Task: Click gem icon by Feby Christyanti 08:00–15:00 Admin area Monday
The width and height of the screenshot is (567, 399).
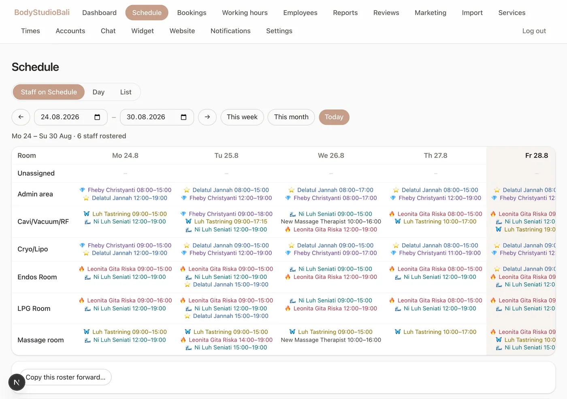Action: point(82,190)
